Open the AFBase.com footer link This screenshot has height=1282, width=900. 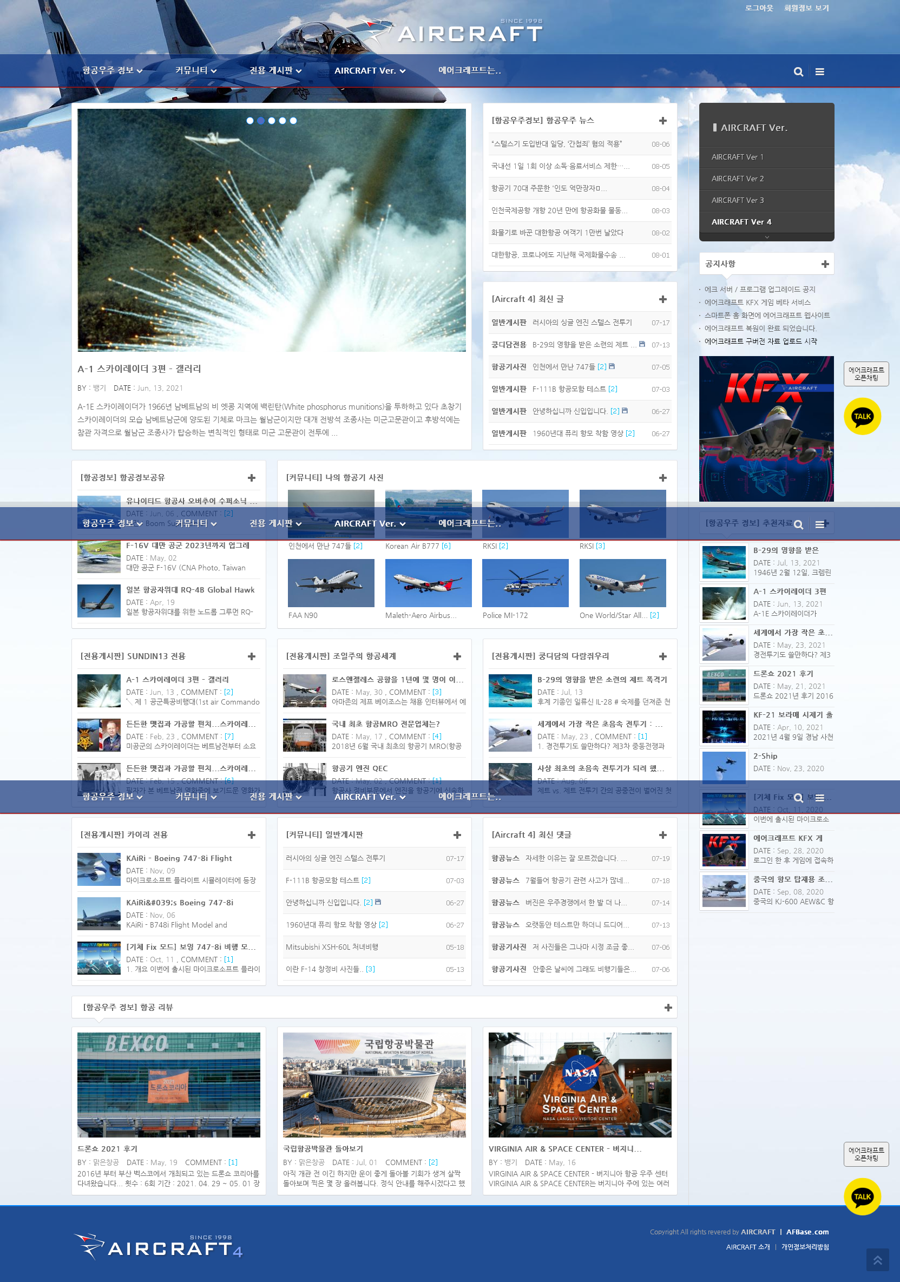pyautogui.click(x=807, y=1232)
